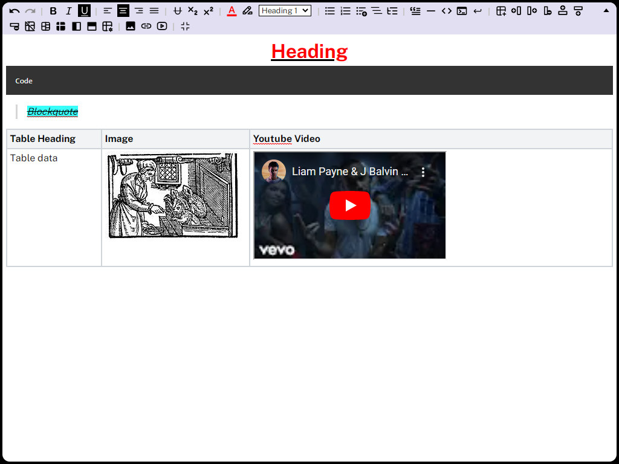Toggle strikethrough formatting

[x=178, y=11]
